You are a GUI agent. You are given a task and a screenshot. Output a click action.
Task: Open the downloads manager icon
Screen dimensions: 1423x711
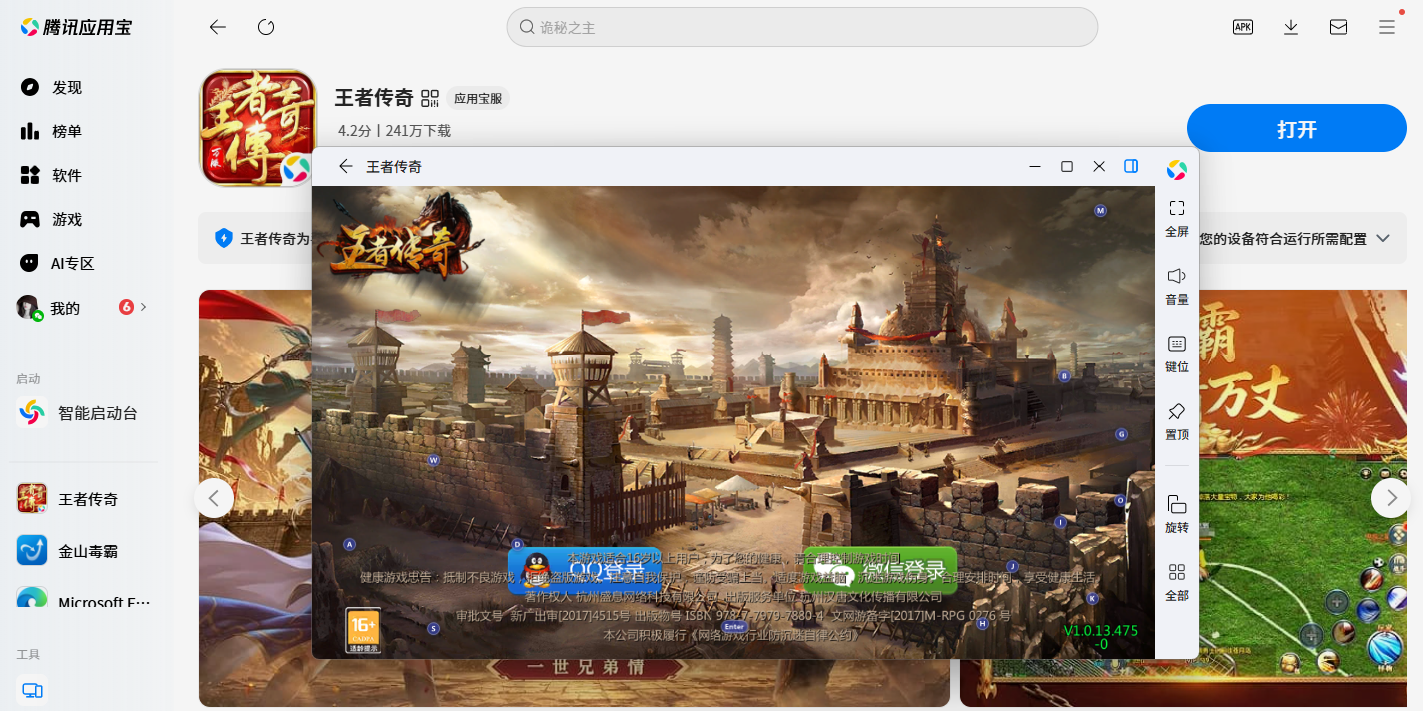coord(1291,27)
